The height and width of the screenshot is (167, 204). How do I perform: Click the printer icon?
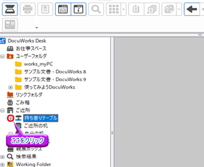pyautogui.click(x=27, y=9)
